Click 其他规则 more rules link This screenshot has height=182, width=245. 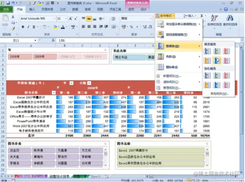(x=220, y=94)
